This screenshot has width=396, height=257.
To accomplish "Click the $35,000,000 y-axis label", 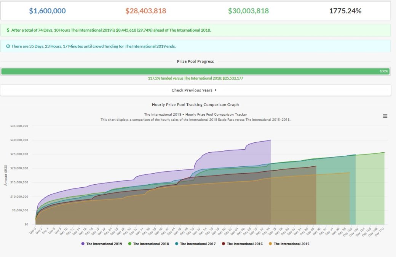I will (x=19, y=126).
